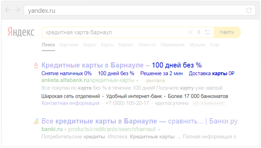Open the anketa.alfabank.ru green URL
The height and width of the screenshot is (148, 261).
pos(88,80)
